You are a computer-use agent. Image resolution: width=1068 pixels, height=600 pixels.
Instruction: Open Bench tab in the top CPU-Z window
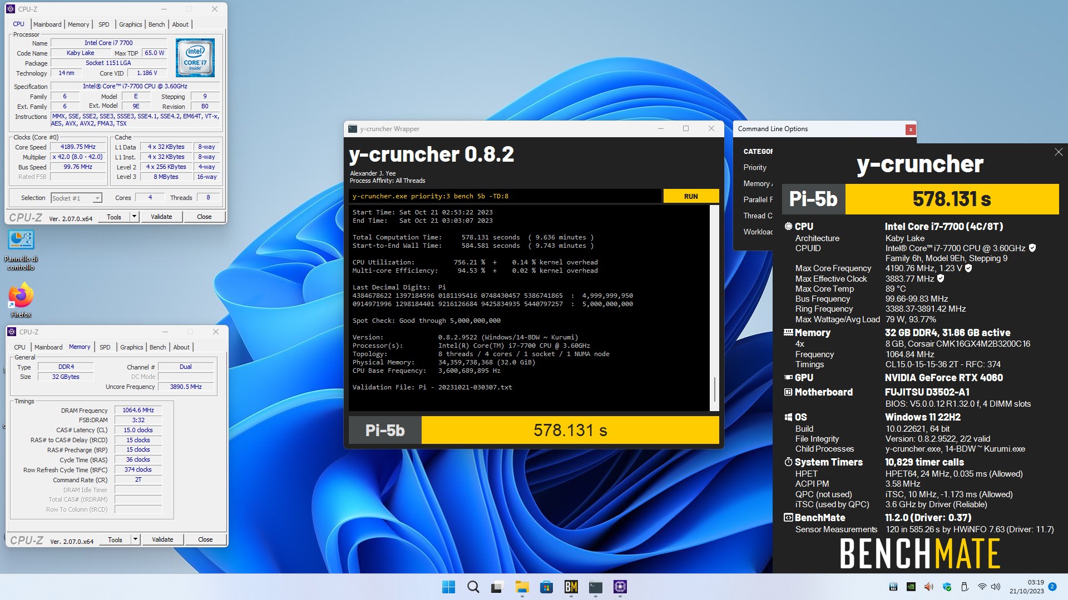157,24
